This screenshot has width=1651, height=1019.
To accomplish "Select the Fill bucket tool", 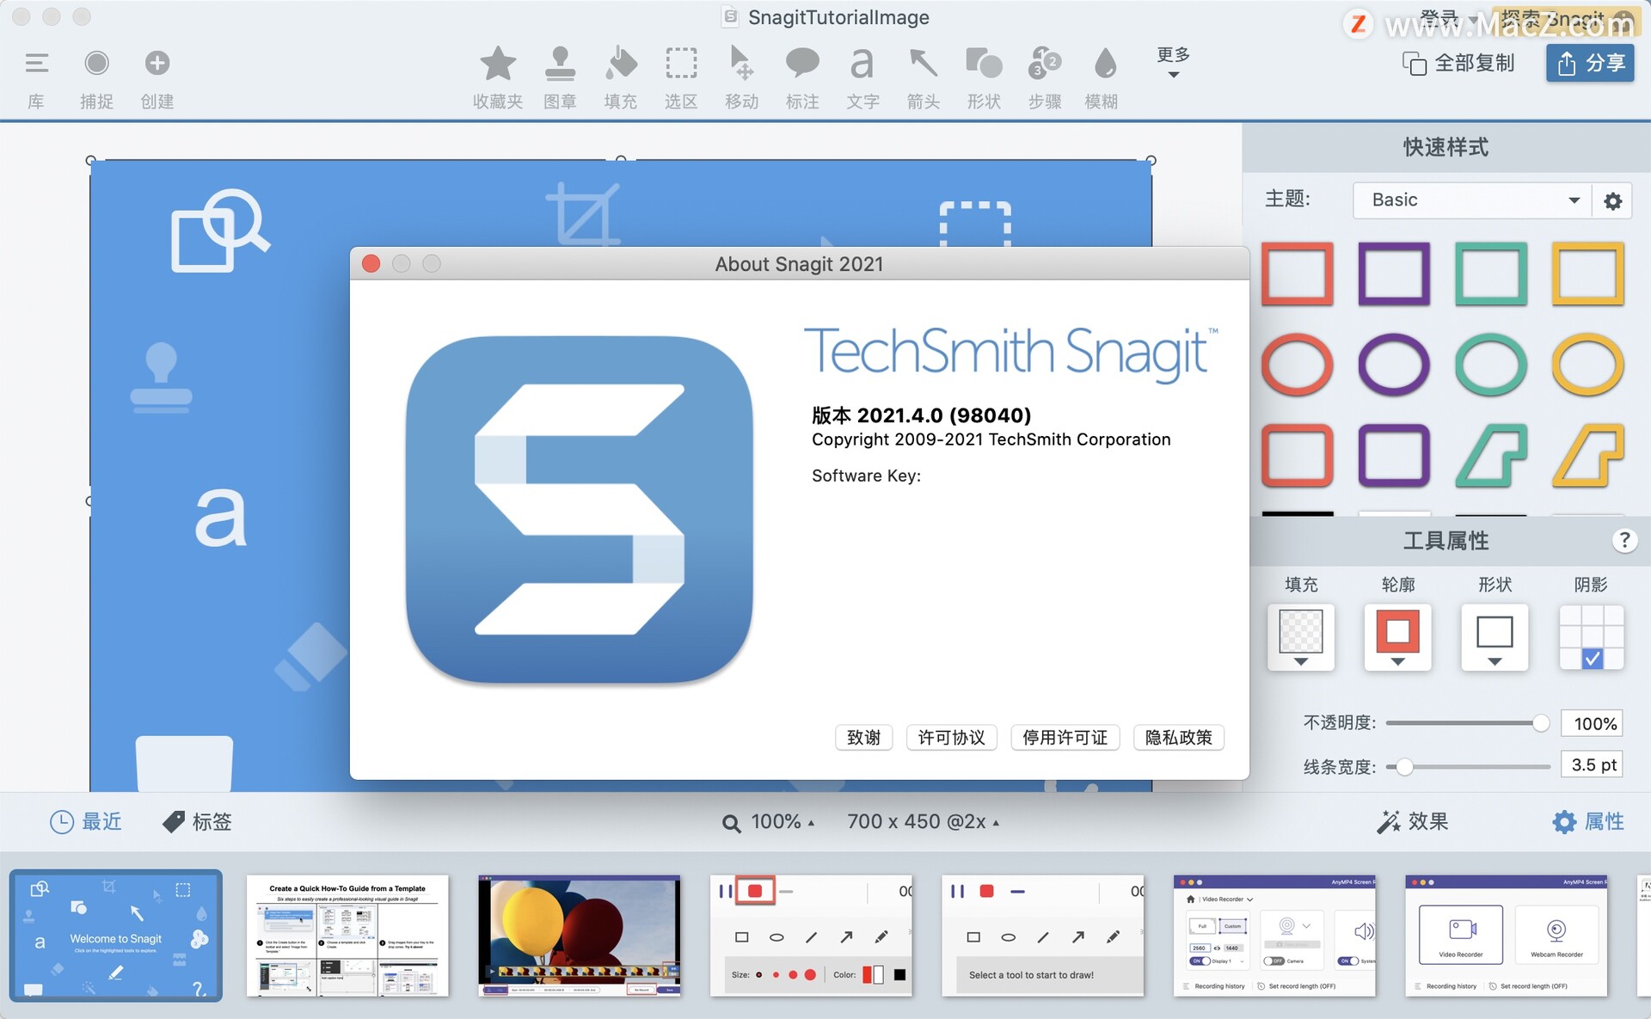I will 620,63.
